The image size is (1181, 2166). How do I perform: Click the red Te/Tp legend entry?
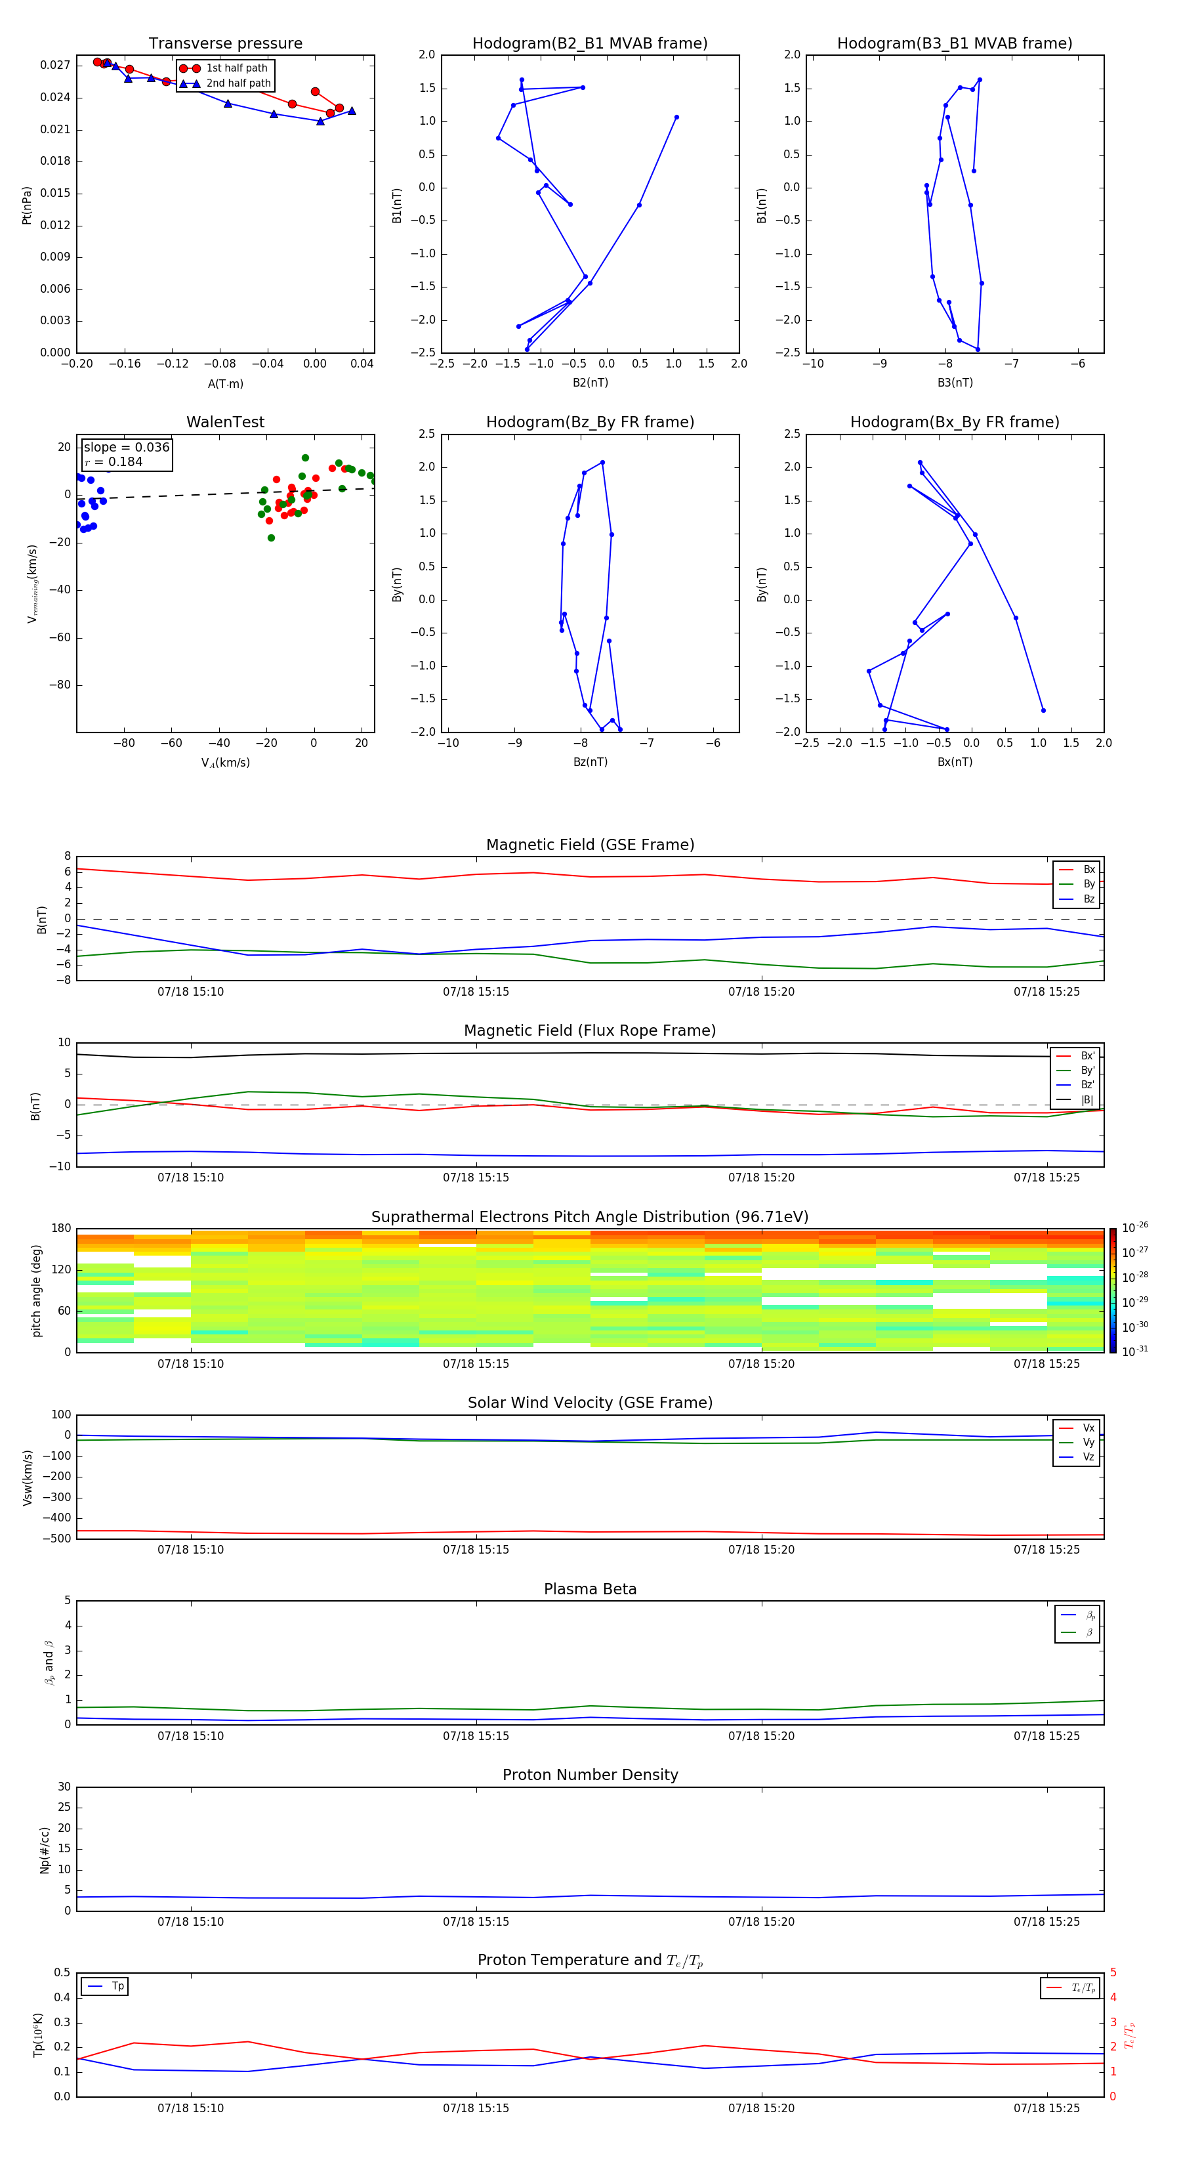[x=1071, y=1987]
